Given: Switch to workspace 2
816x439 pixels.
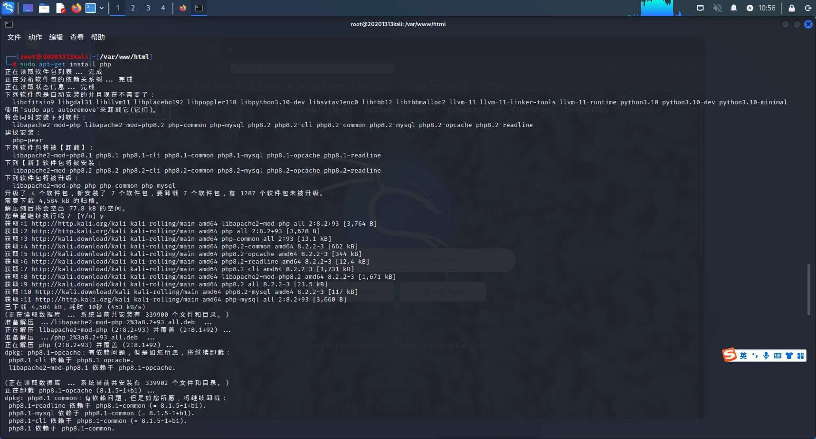Looking at the screenshot, I should click(x=133, y=8).
